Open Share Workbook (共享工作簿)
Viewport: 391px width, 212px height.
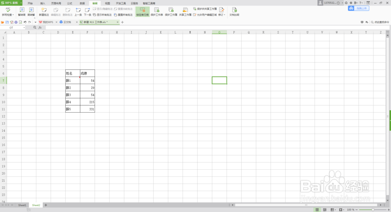[x=185, y=11]
